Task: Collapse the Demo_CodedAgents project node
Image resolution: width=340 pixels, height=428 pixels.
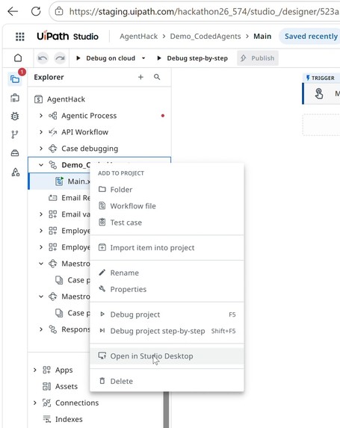Action: click(x=41, y=165)
